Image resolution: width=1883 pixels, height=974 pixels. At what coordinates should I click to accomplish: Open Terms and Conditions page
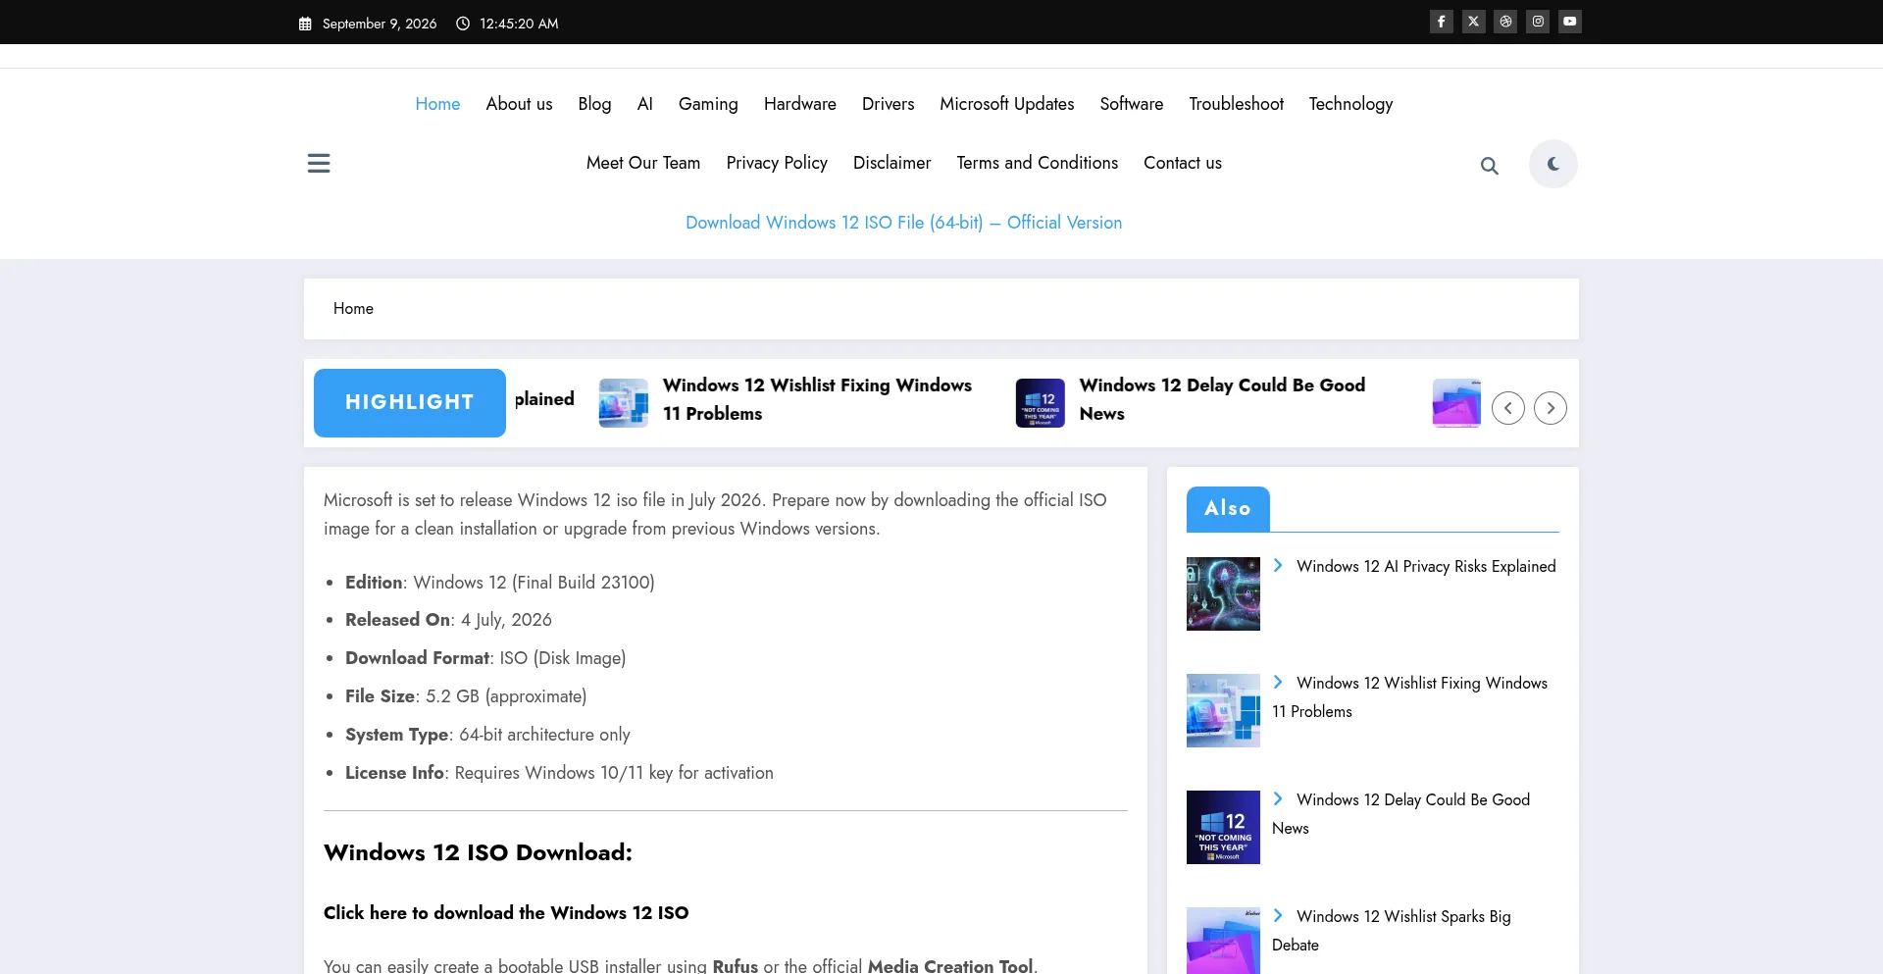(x=1037, y=163)
